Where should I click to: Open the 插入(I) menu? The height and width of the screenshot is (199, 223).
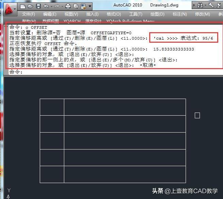click(x=92, y=14)
